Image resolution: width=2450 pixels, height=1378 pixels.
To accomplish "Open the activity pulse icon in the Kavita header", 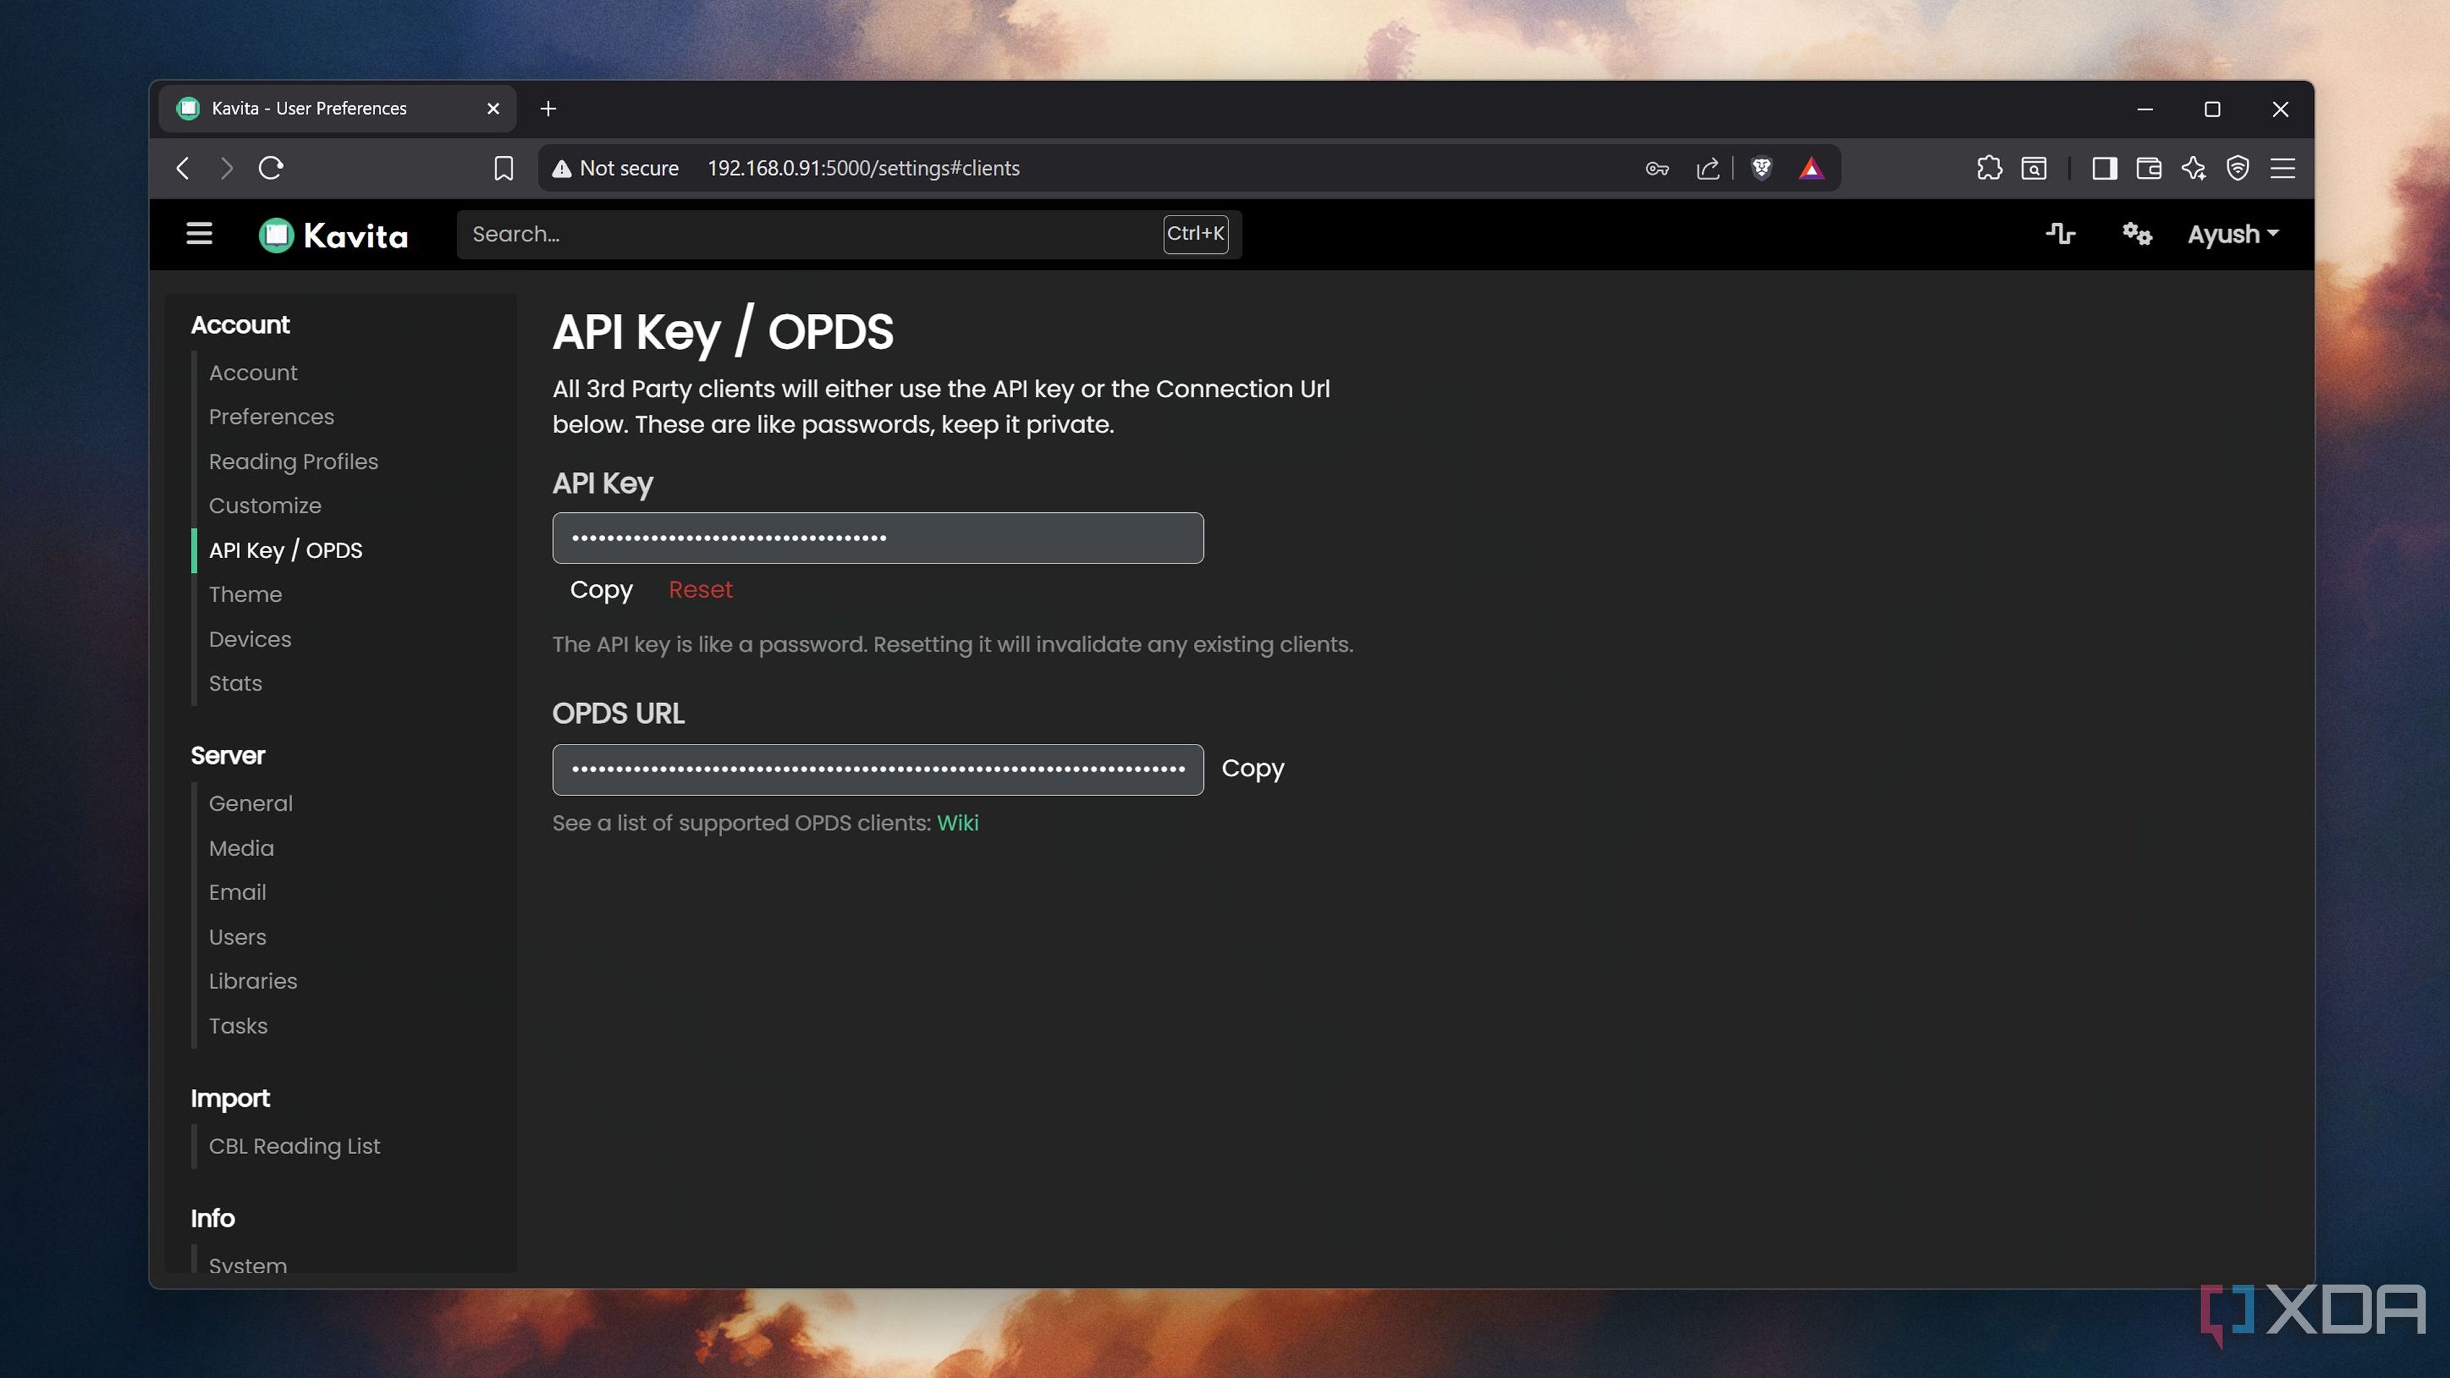I will pyautogui.click(x=2060, y=234).
